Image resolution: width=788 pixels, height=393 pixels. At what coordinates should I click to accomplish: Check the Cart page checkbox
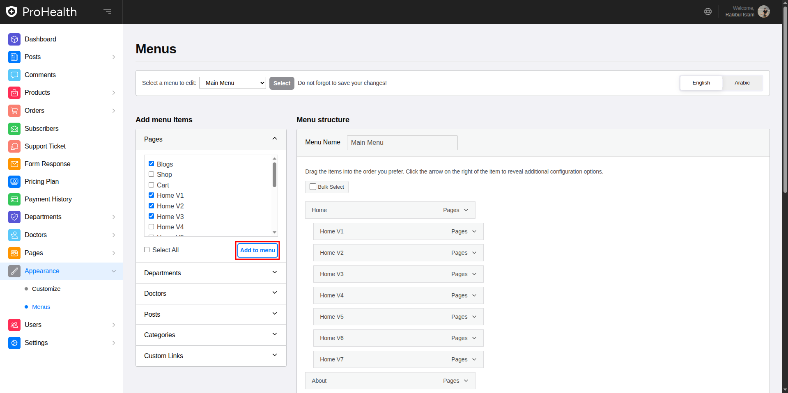pos(151,185)
